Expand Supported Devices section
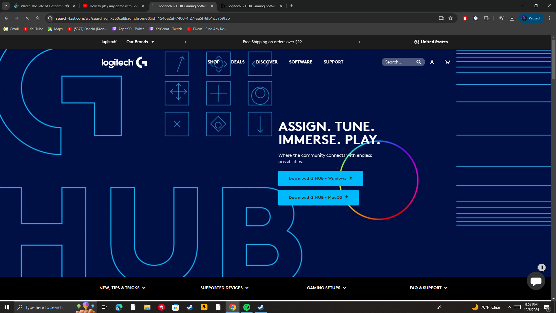This screenshot has height=313, width=556. click(x=224, y=288)
